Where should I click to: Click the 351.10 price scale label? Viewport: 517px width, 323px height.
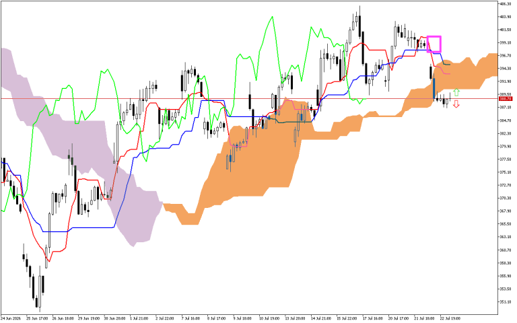pyautogui.click(x=505, y=301)
